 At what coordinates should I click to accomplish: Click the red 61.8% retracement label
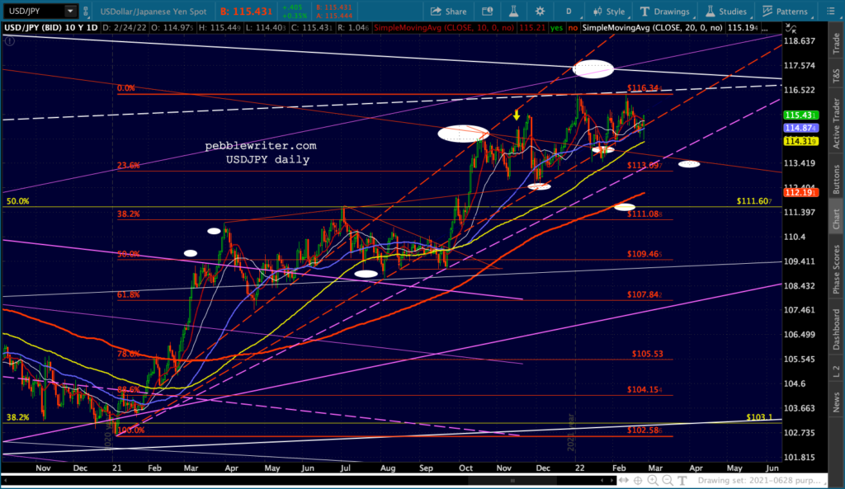pyautogui.click(x=128, y=294)
